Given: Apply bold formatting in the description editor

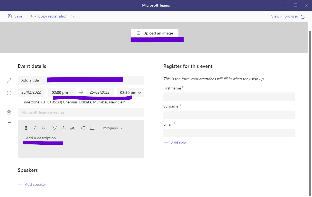Looking at the screenshot, I should [x=26, y=128].
